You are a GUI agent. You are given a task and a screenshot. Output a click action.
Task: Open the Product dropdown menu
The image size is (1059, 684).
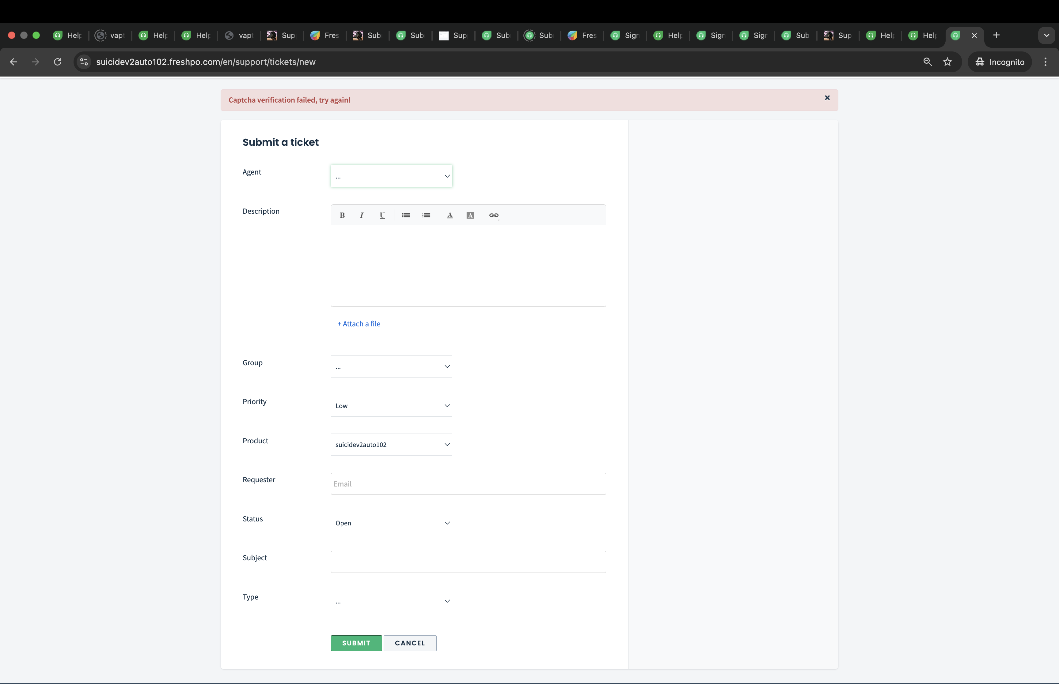point(391,445)
